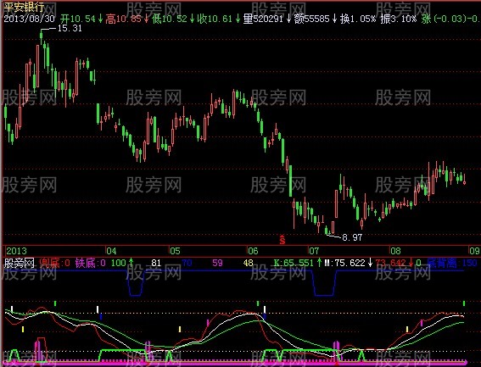
Task: Click the magenta 59 indicator value
Action: click(217, 263)
